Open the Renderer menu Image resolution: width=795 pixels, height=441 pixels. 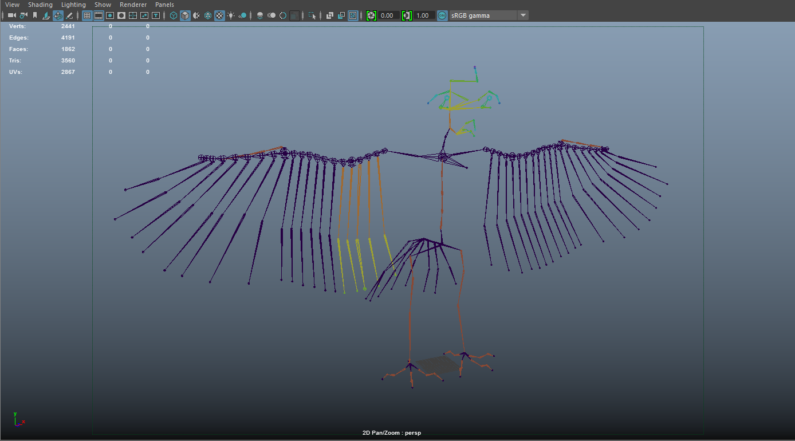tap(133, 5)
